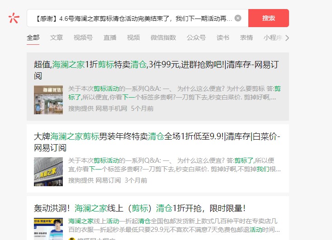Image resolution: width=332 pixels, height=240 pixels.
Task: Click source text 搜狗提供 网易订阅
Action: pyautogui.click(x=95, y=180)
